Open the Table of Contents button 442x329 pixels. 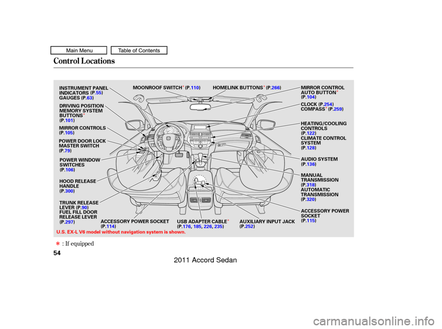coord(139,51)
